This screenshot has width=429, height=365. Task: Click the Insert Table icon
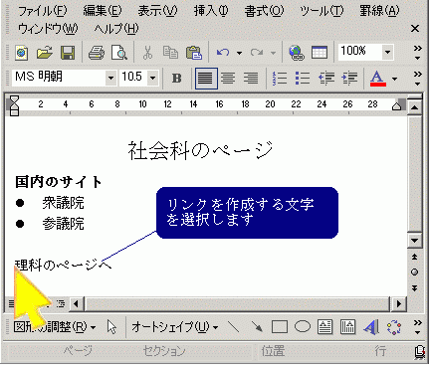(x=320, y=53)
